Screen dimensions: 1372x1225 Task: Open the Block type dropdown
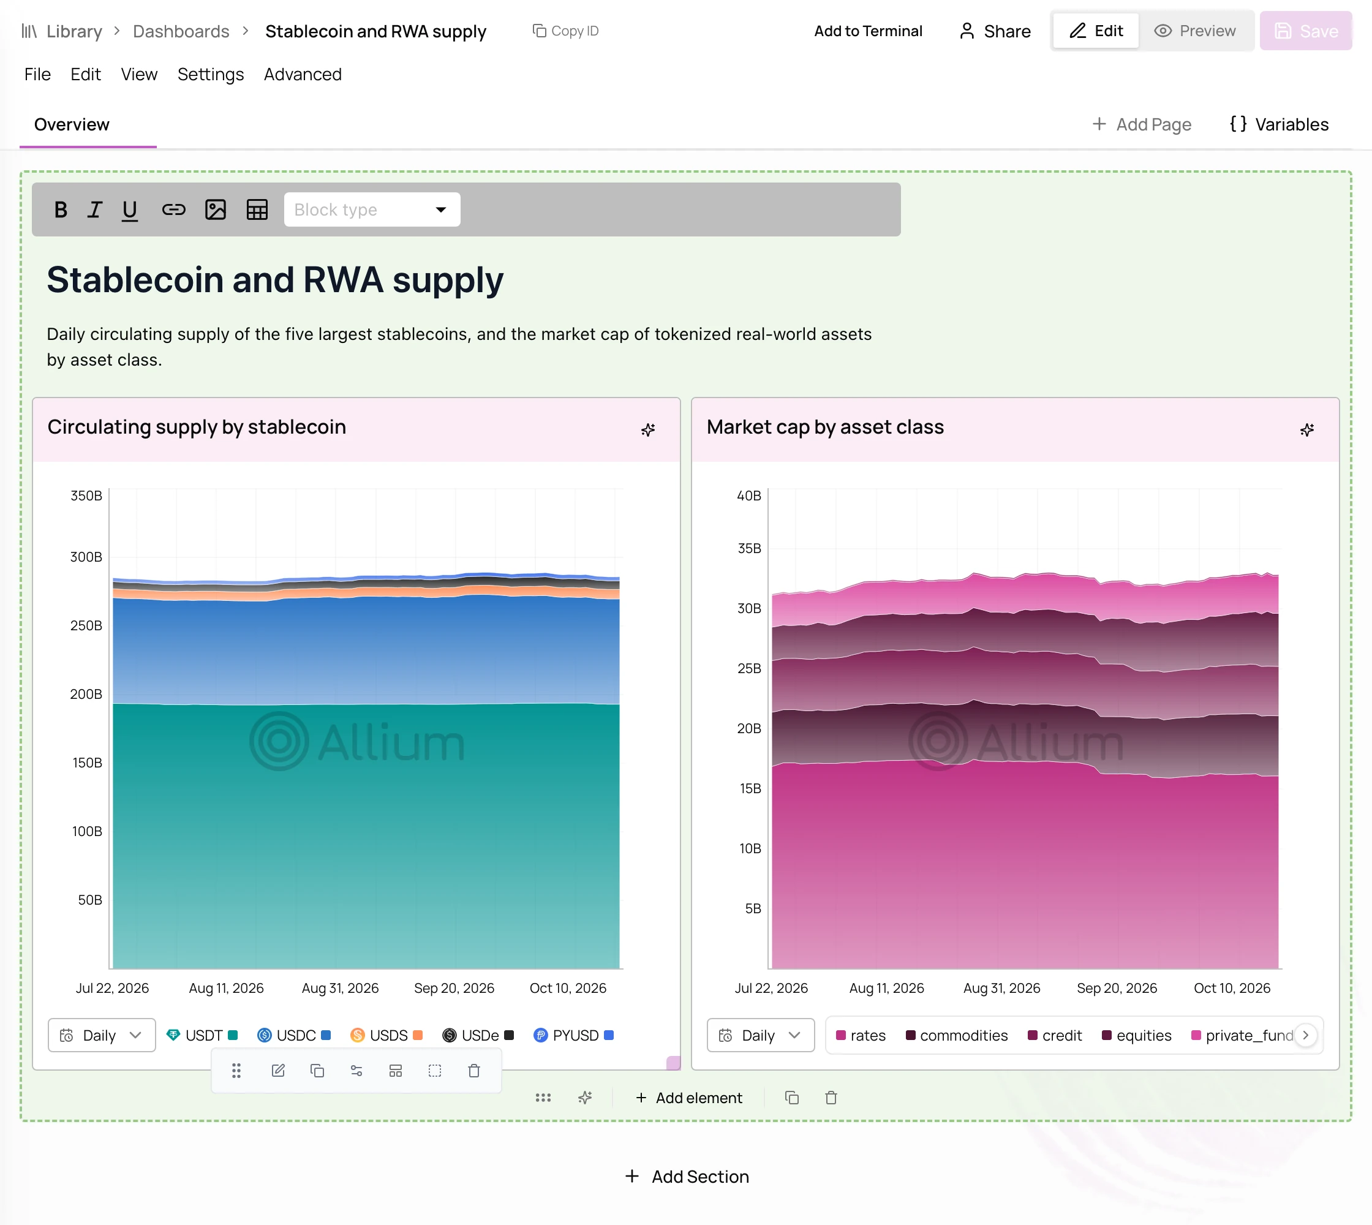(372, 210)
